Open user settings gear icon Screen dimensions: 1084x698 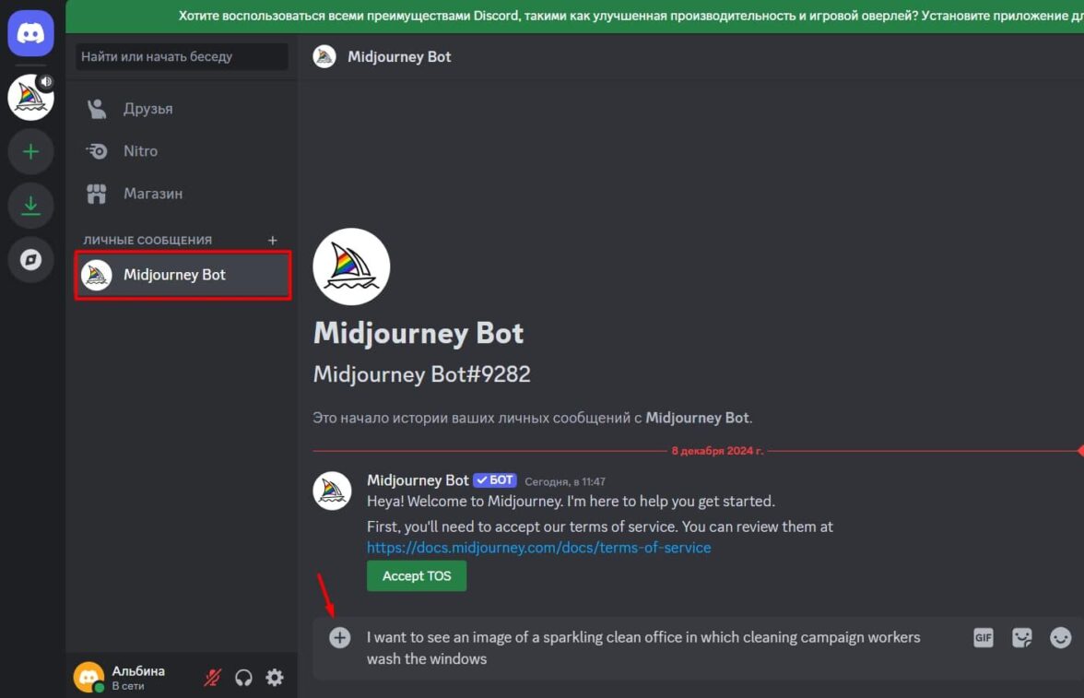275,677
